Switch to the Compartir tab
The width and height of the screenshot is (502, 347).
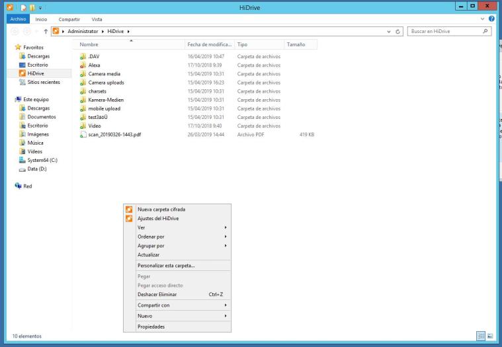click(69, 20)
